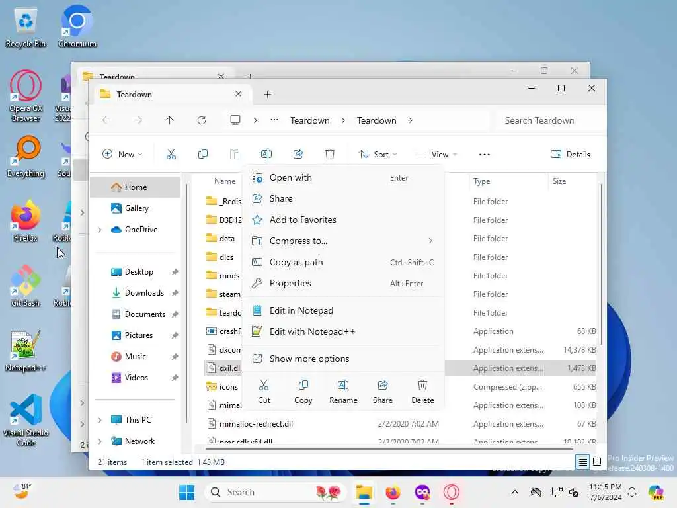The height and width of the screenshot is (508, 677).
Task: Go up one folder level arrow
Action: (170, 120)
